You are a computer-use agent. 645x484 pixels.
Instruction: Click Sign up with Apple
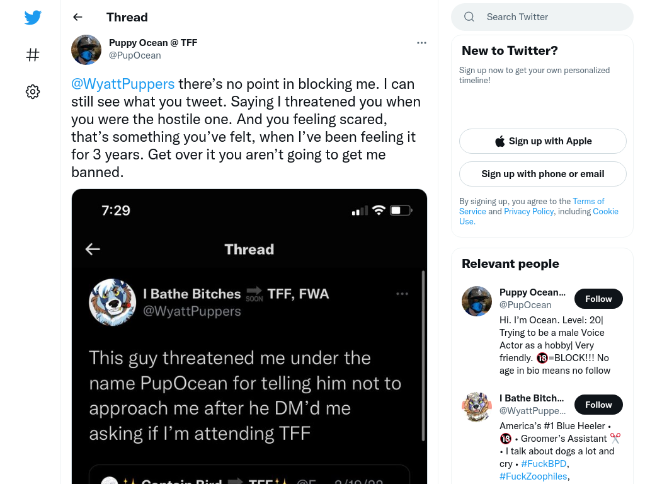542,141
